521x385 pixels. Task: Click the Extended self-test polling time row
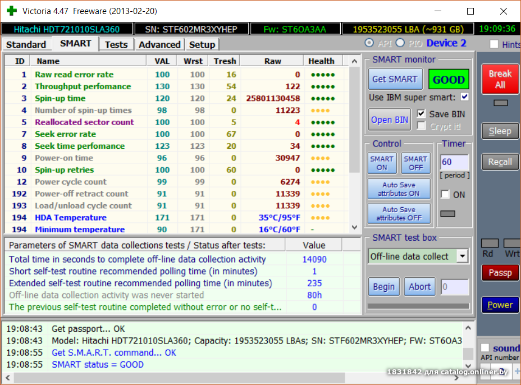[182, 283]
